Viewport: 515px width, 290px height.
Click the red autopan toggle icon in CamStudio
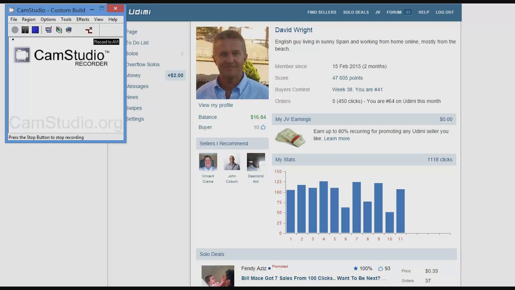[89, 30]
